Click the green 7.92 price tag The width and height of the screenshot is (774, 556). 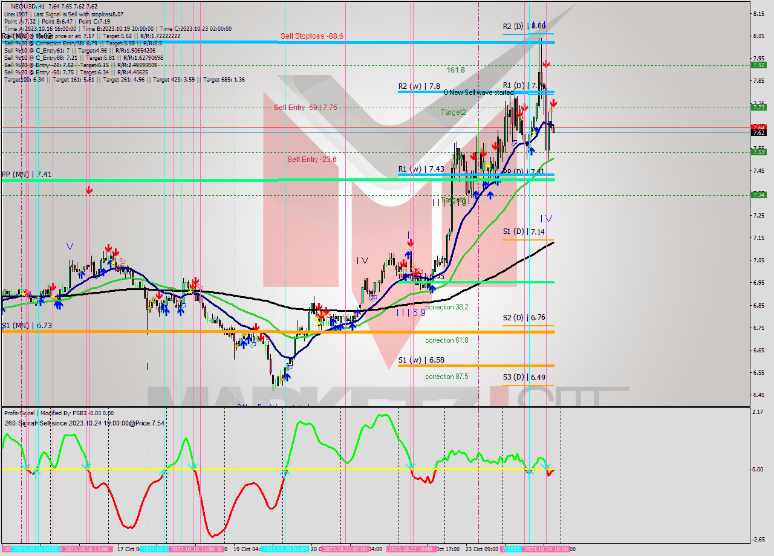click(x=758, y=65)
